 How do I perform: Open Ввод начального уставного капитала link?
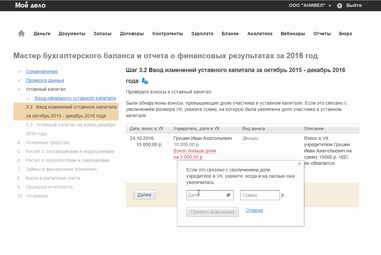(75, 98)
